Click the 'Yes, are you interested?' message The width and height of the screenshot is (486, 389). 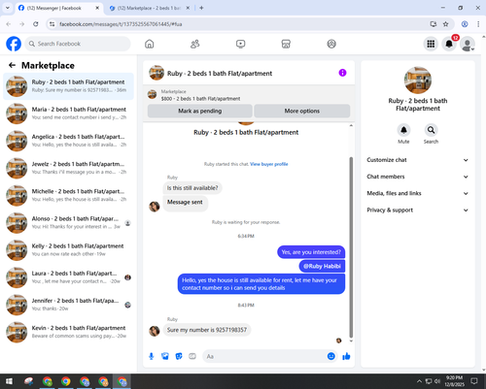311,252
